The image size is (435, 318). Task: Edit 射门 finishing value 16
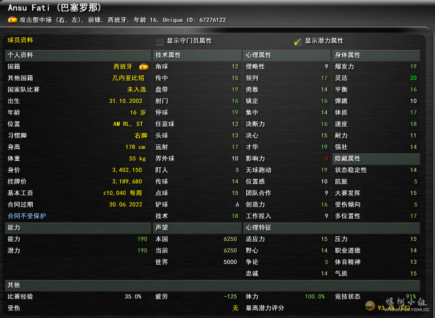pyautogui.click(x=235, y=101)
